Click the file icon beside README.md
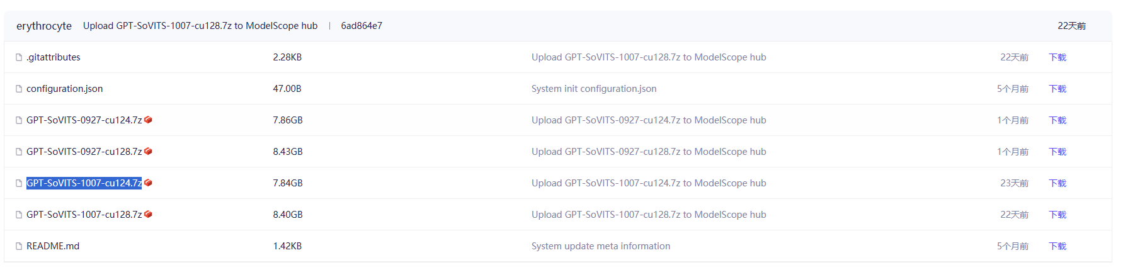The height and width of the screenshot is (277, 1123). click(19, 246)
